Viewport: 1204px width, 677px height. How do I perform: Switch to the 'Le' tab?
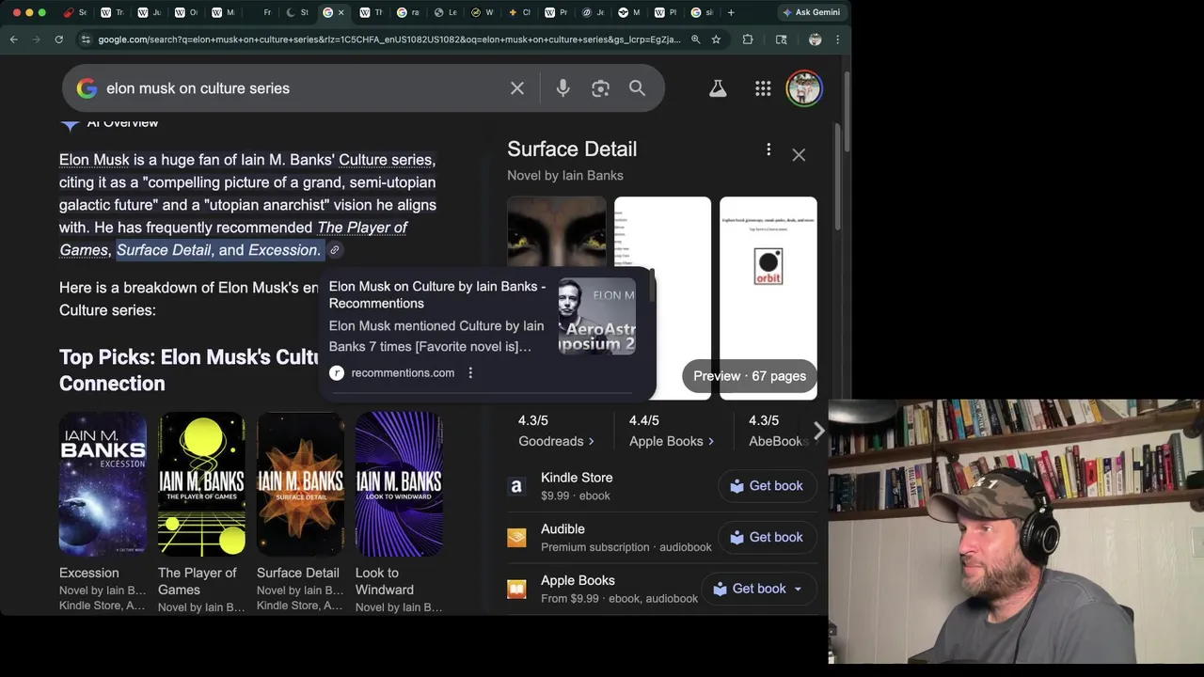pyautogui.click(x=445, y=12)
